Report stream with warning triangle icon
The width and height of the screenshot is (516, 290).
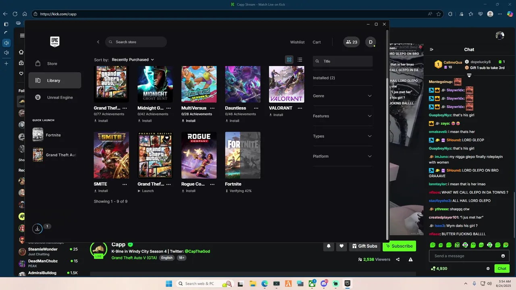[410, 259]
